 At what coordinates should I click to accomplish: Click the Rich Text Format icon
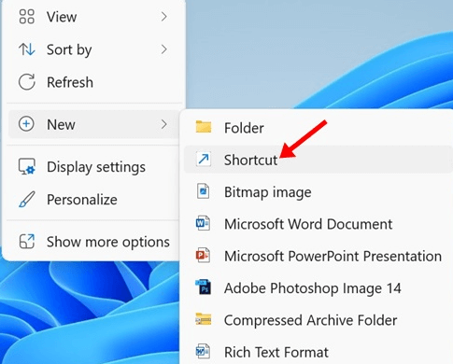[x=203, y=351]
